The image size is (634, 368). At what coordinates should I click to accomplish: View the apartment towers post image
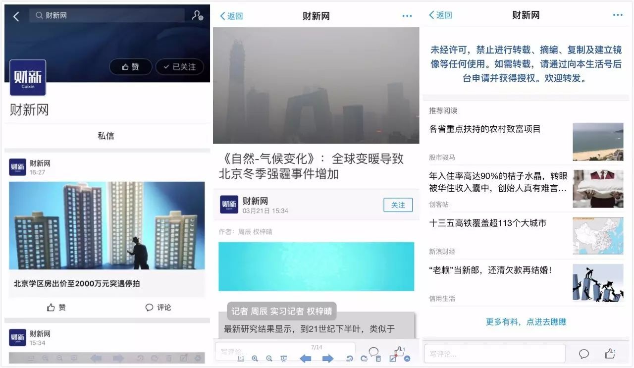click(x=107, y=225)
